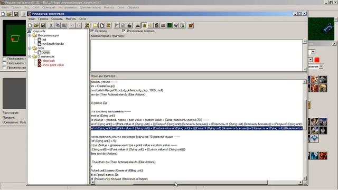Open third dropdown in unit palette
Screen dimensions: 338x190
321,66
